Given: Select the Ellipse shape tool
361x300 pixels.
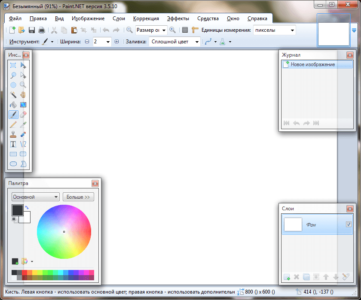Looking at the screenshot, I should [x=13, y=164].
